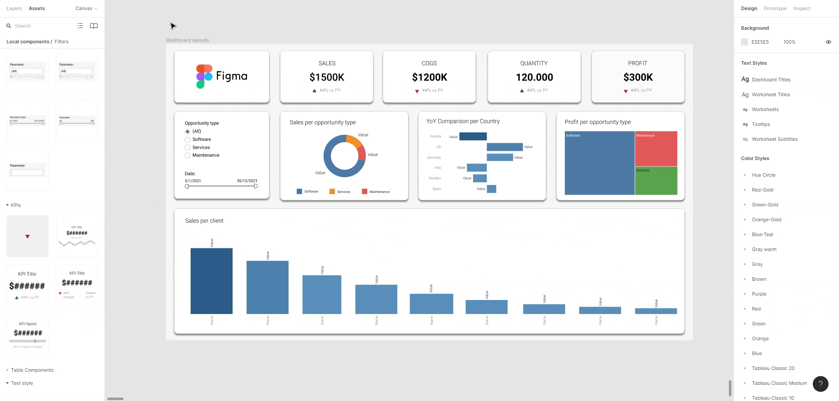The width and height of the screenshot is (839, 401).
Task: Open the Inspect tab
Action: tap(802, 8)
